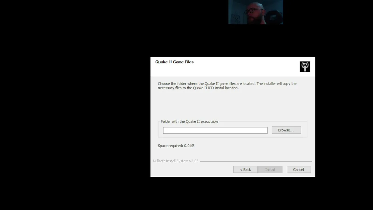The image size is (373, 210).
Task: Click the greyed-out Install button
Action: click(x=270, y=169)
